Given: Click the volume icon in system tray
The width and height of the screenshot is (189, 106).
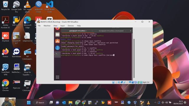Looking at the screenshot, I should point(167,102).
